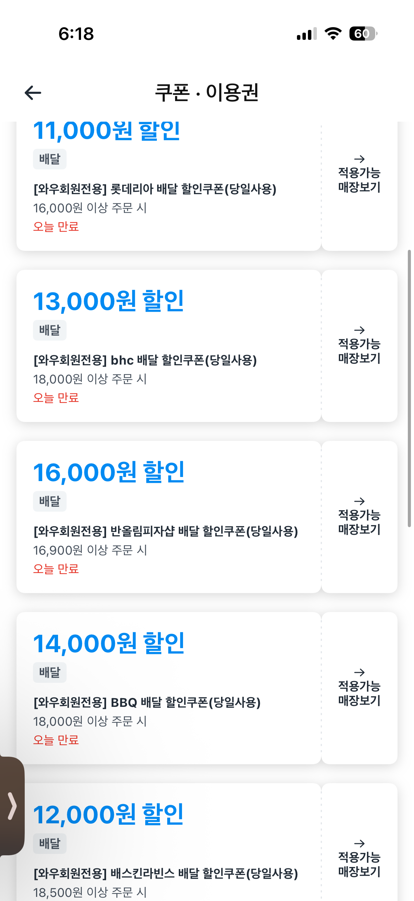Tap the 쿠폰 · 이용권 page title
Screen dimensions: 414x901
(206, 93)
